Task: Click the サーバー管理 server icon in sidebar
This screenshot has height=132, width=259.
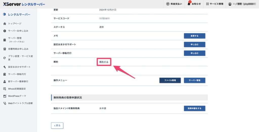Action: coord(5,40)
